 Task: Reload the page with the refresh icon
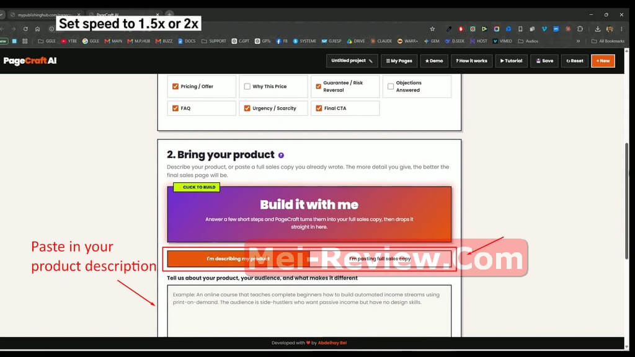(25, 29)
